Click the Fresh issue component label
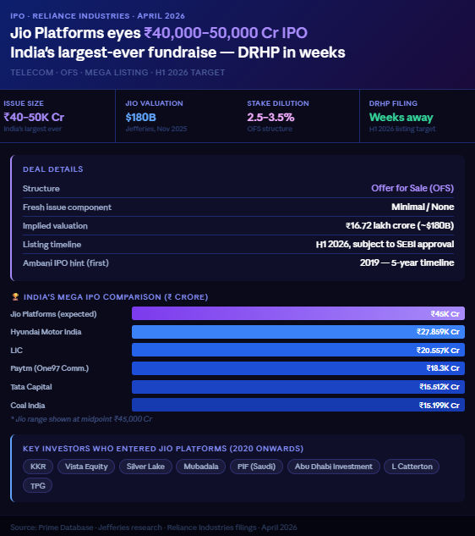 pyautogui.click(x=67, y=207)
